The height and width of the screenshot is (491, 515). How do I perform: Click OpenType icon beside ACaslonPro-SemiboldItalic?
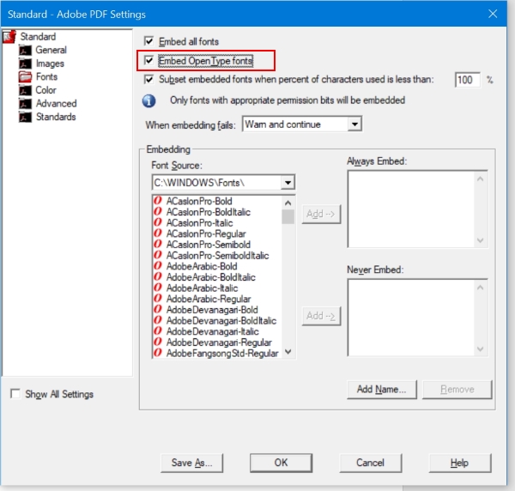pyautogui.click(x=158, y=255)
